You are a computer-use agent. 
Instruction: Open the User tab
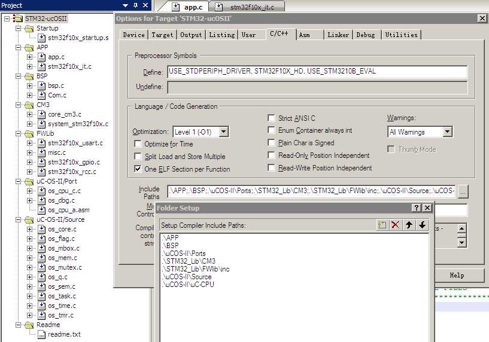click(x=251, y=35)
